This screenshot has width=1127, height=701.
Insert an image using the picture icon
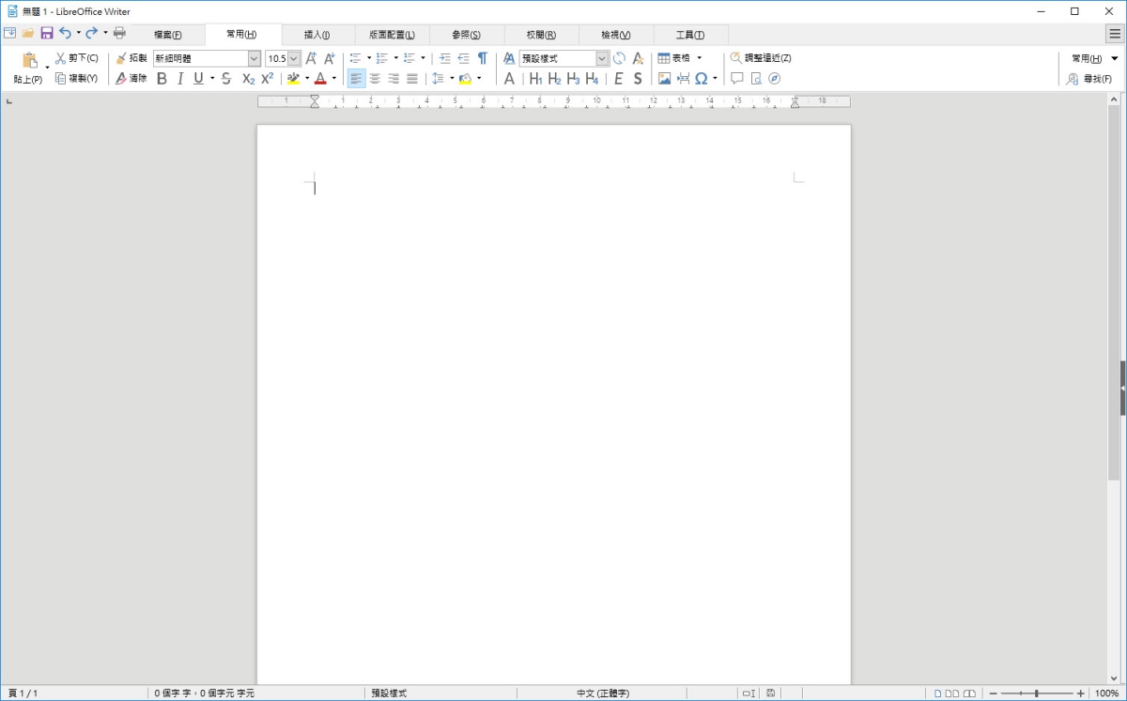coord(664,79)
